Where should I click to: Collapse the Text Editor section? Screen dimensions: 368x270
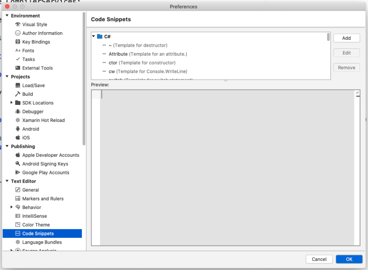[7, 181]
